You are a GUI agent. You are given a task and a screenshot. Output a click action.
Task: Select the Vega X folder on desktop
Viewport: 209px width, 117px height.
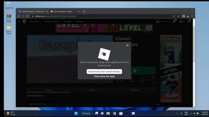coord(9,30)
